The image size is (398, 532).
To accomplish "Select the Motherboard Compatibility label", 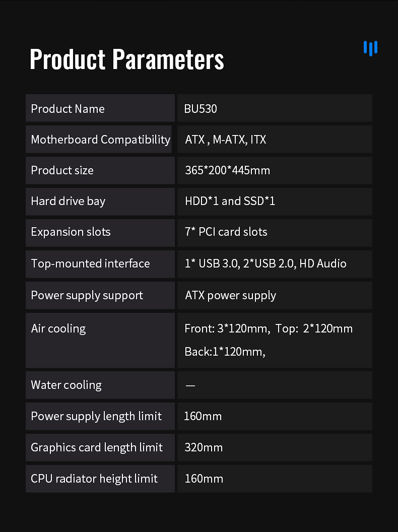I will pyautogui.click(x=100, y=140).
